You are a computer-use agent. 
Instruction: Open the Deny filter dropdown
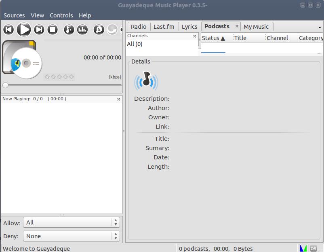point(72,236)
